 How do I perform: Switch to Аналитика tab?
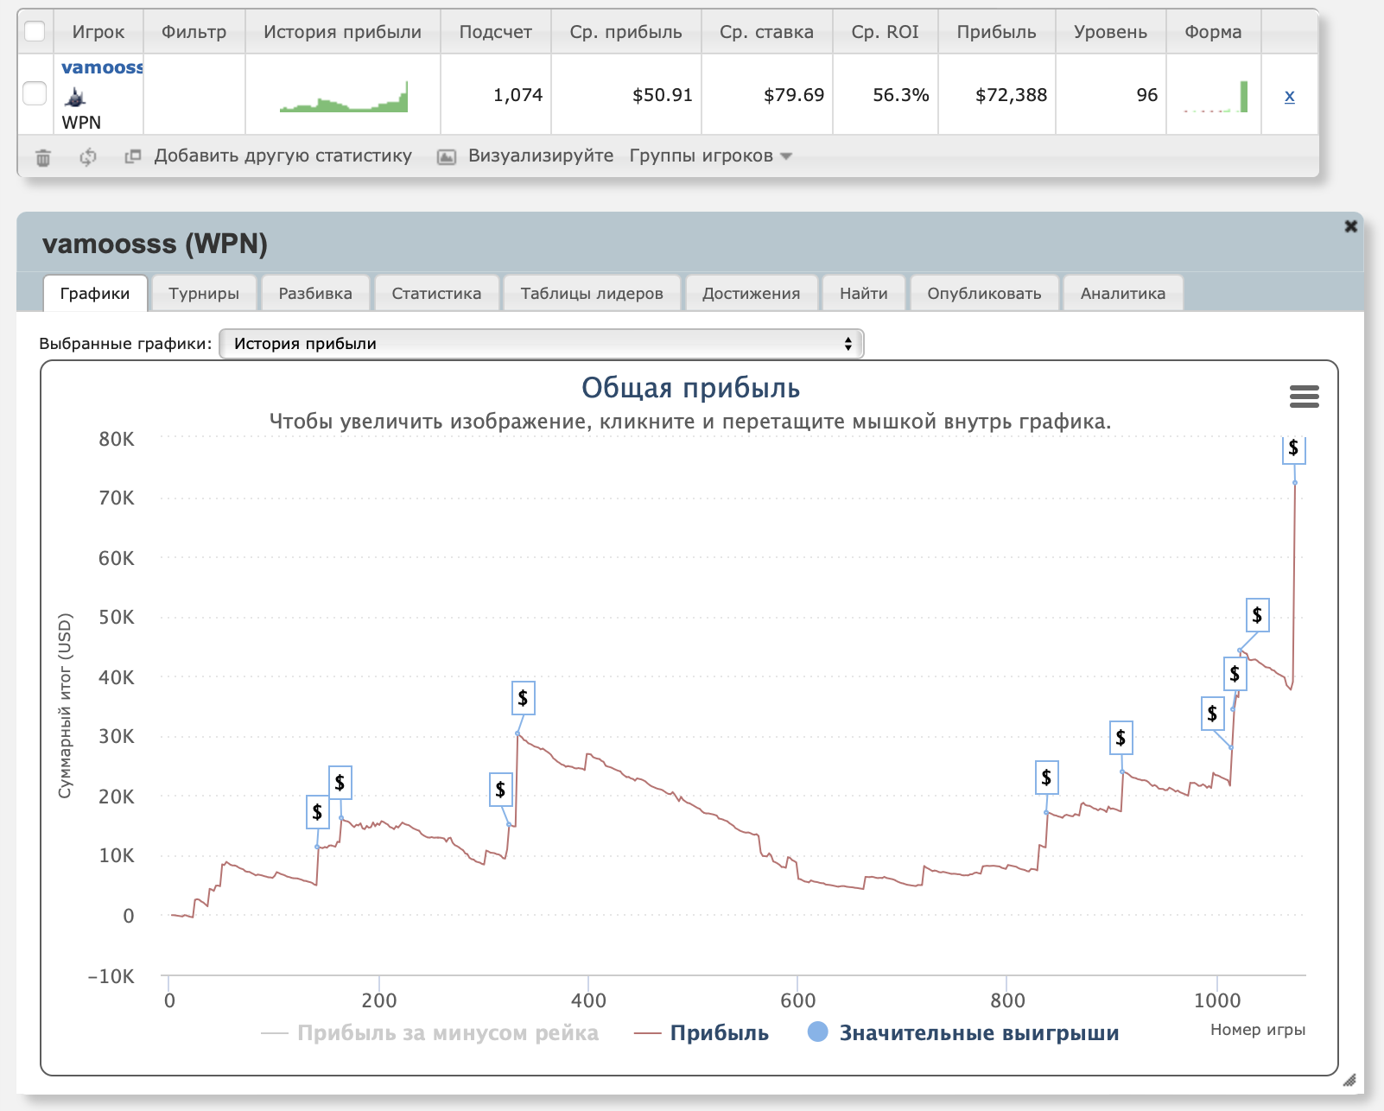[x=1123, y=293]
